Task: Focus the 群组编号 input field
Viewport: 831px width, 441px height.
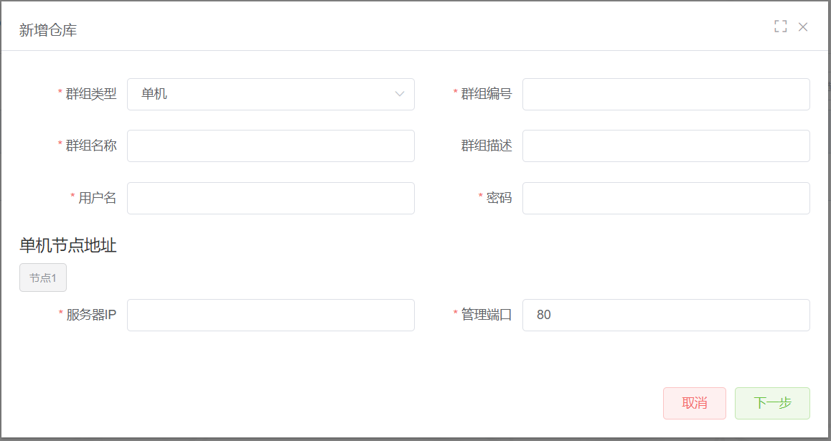Action: click(x=666, y=94)
